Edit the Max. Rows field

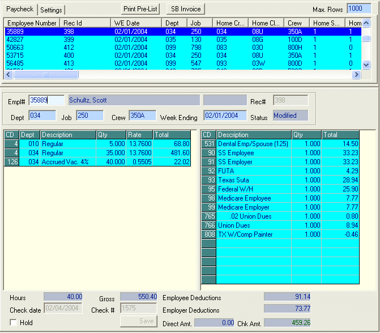(359, 8)
